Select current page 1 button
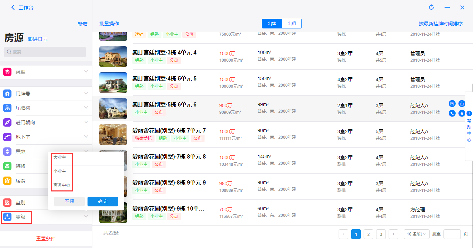473x248 pixels. coord(356,234)
